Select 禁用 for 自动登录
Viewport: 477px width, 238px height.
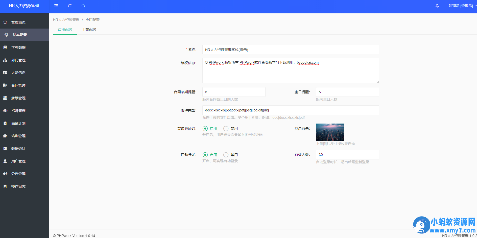226,155
